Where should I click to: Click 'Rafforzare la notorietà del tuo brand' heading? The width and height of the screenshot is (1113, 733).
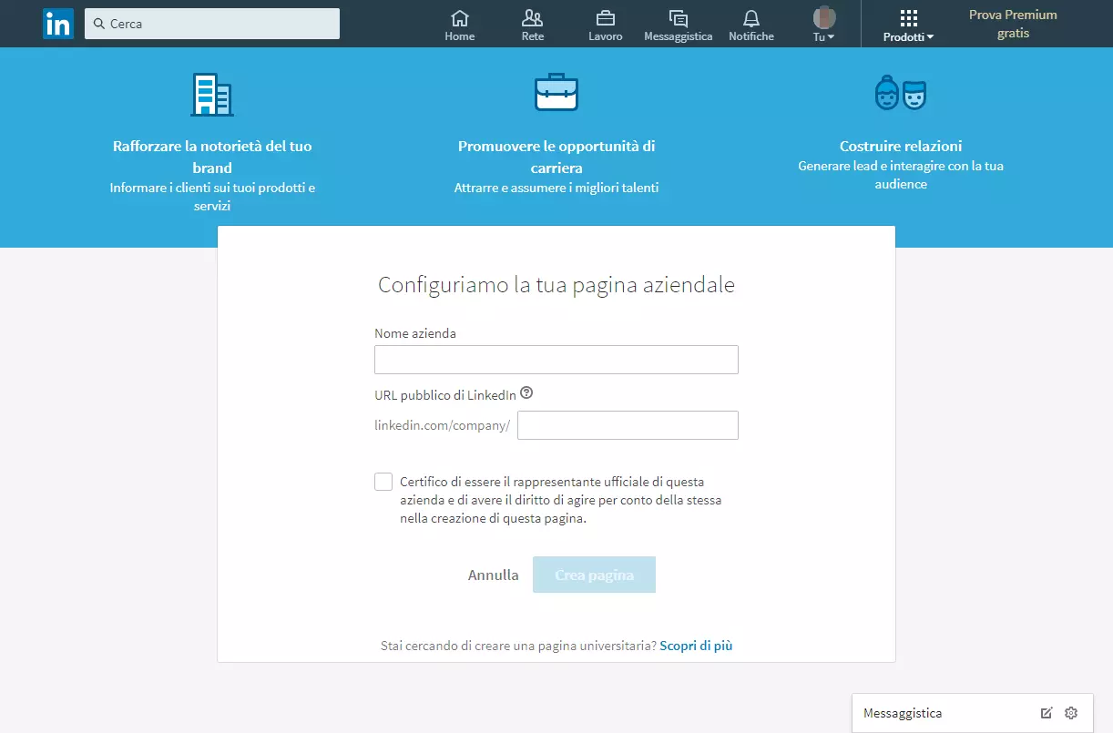click(212, 157)
